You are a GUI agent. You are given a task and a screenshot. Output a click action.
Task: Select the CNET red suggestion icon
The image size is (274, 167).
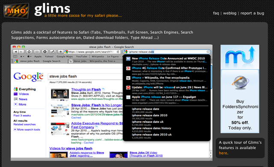tap(128, 87)
